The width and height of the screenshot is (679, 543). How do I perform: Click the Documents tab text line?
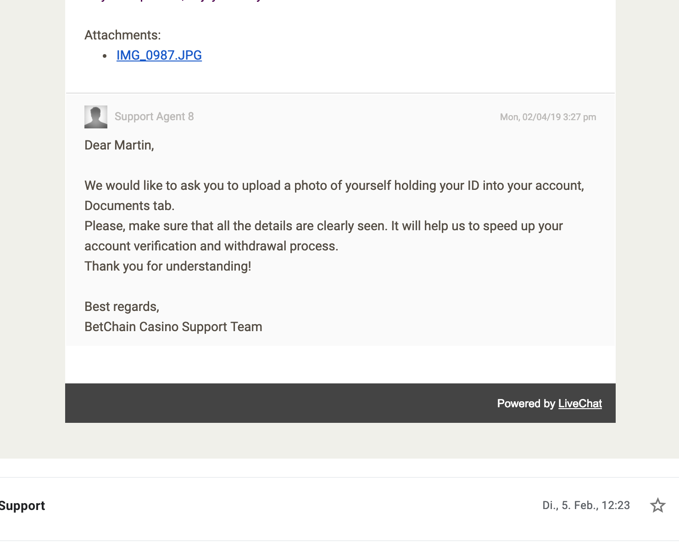coord(129,206)
